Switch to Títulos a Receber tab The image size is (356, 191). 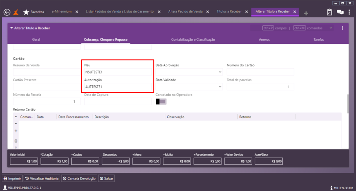click(229, 12)
